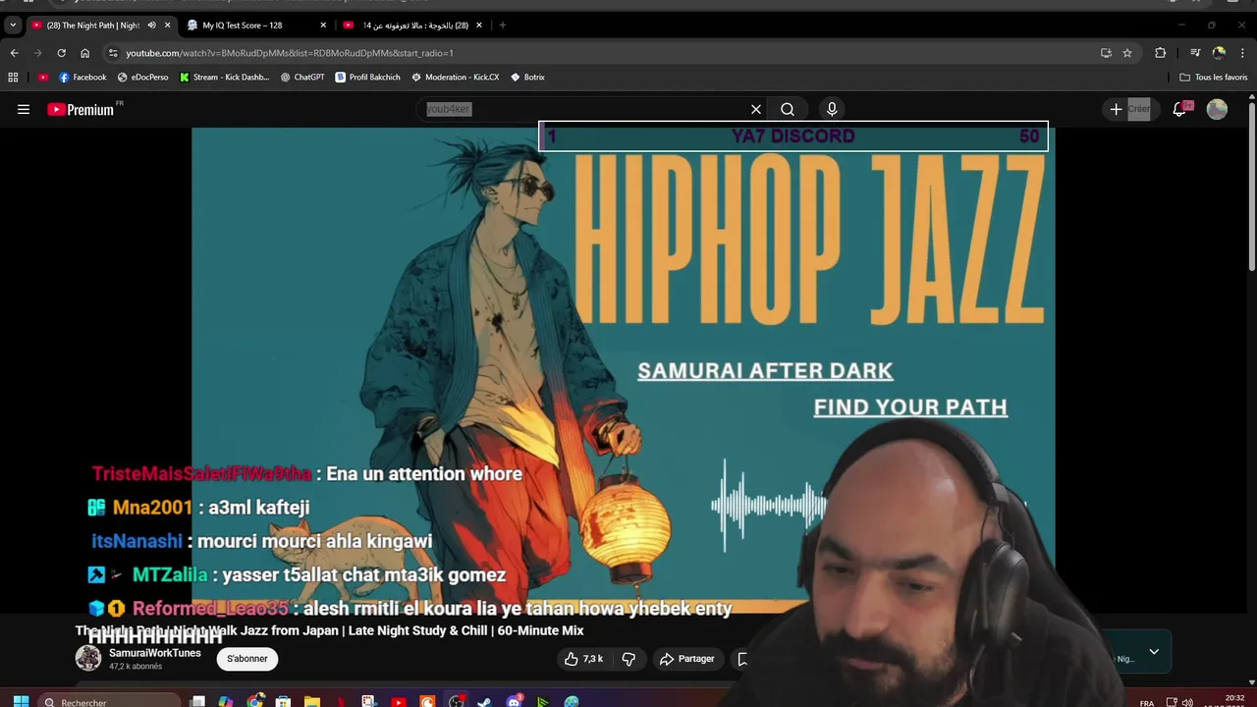This screenshot has height=707, width=1257.
Task: Clear the YouTube search box text
Action: click(x=756, y=110)
